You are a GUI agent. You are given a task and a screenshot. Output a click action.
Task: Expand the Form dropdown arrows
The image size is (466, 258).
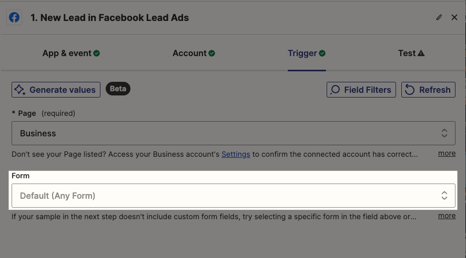click(x=444, y=196)
